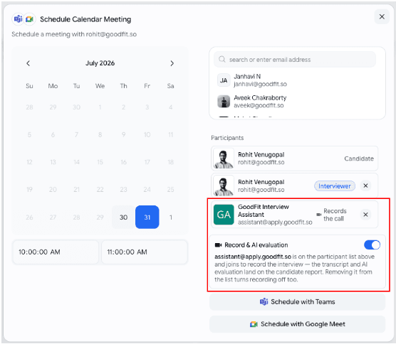Click the GA avatar for the GoodFit assistant

coord(224,215)
